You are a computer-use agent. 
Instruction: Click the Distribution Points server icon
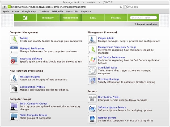coord(92,99)
